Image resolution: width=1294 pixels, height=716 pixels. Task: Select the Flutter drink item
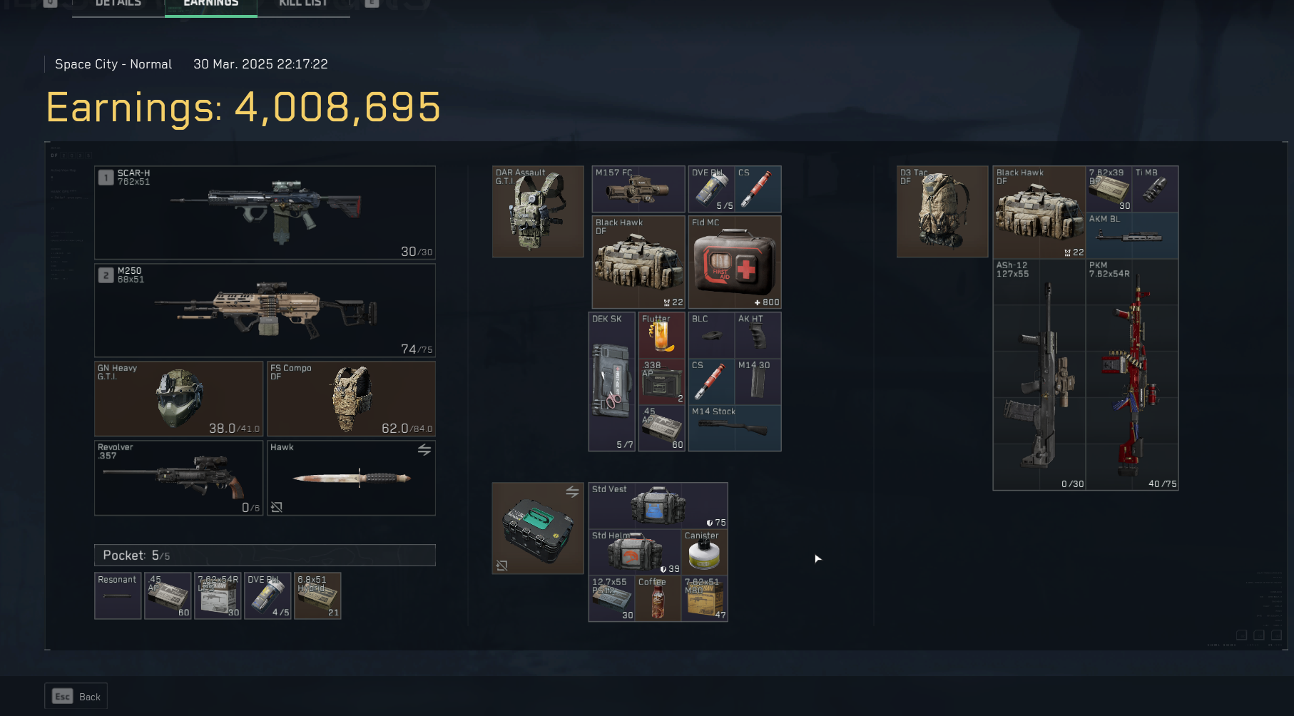(661, 334)
